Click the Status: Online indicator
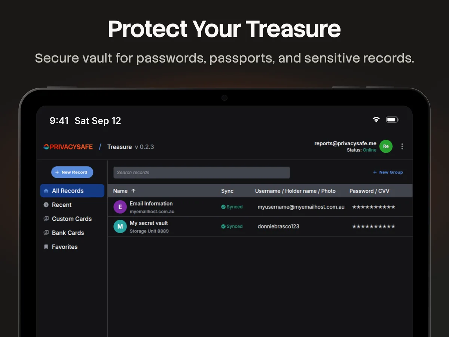 click(x=361, y=150)
